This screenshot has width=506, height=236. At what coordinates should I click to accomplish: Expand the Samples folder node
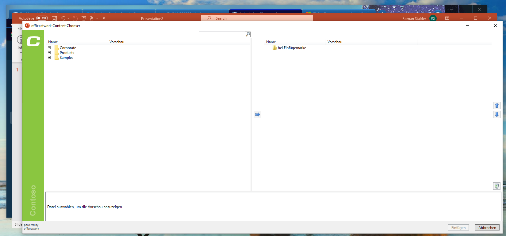(x=49, y=58)
